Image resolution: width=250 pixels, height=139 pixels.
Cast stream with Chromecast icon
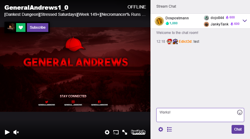click(x=116, y=132)
